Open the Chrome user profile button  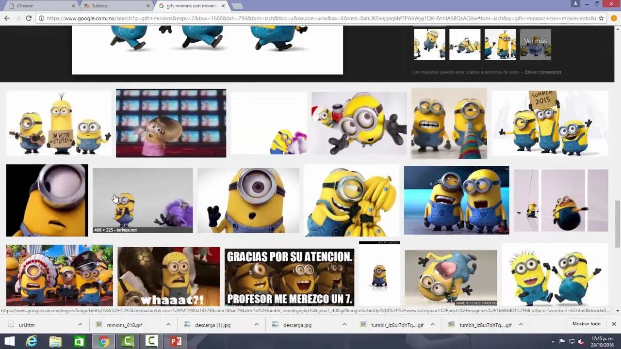click(576, 3)
